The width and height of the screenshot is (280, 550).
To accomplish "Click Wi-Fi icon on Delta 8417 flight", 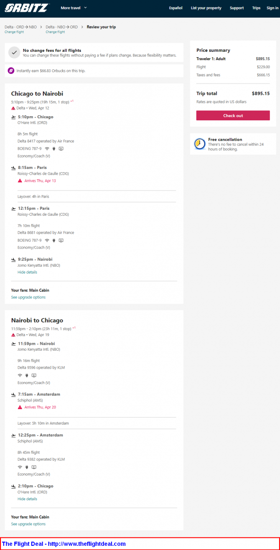I will 47,148.
